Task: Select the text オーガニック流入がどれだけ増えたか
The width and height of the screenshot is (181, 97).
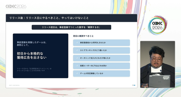Action: 95,58
